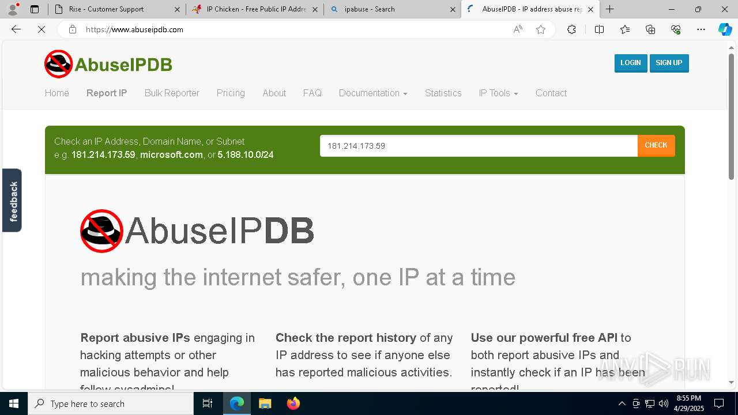Click the LOGIN button
The image size is (738, 415).
pos(631,63)
